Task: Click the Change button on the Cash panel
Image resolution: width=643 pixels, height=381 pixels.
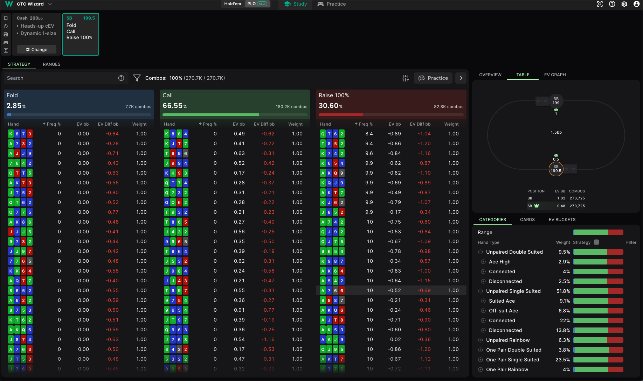Action: click(x=36, y=49)
